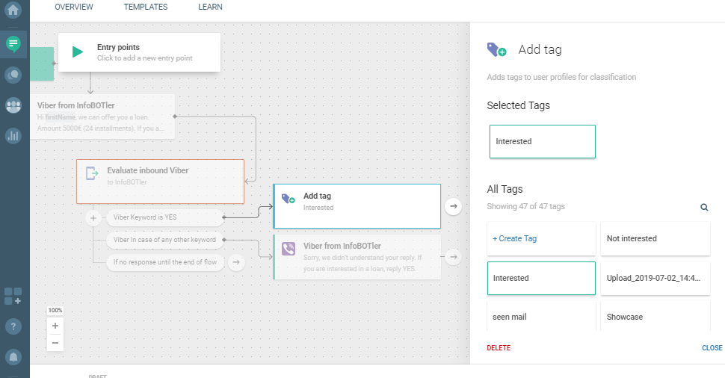Close the Add tag panel
This screenshot has height=378, width=725.
712,348
